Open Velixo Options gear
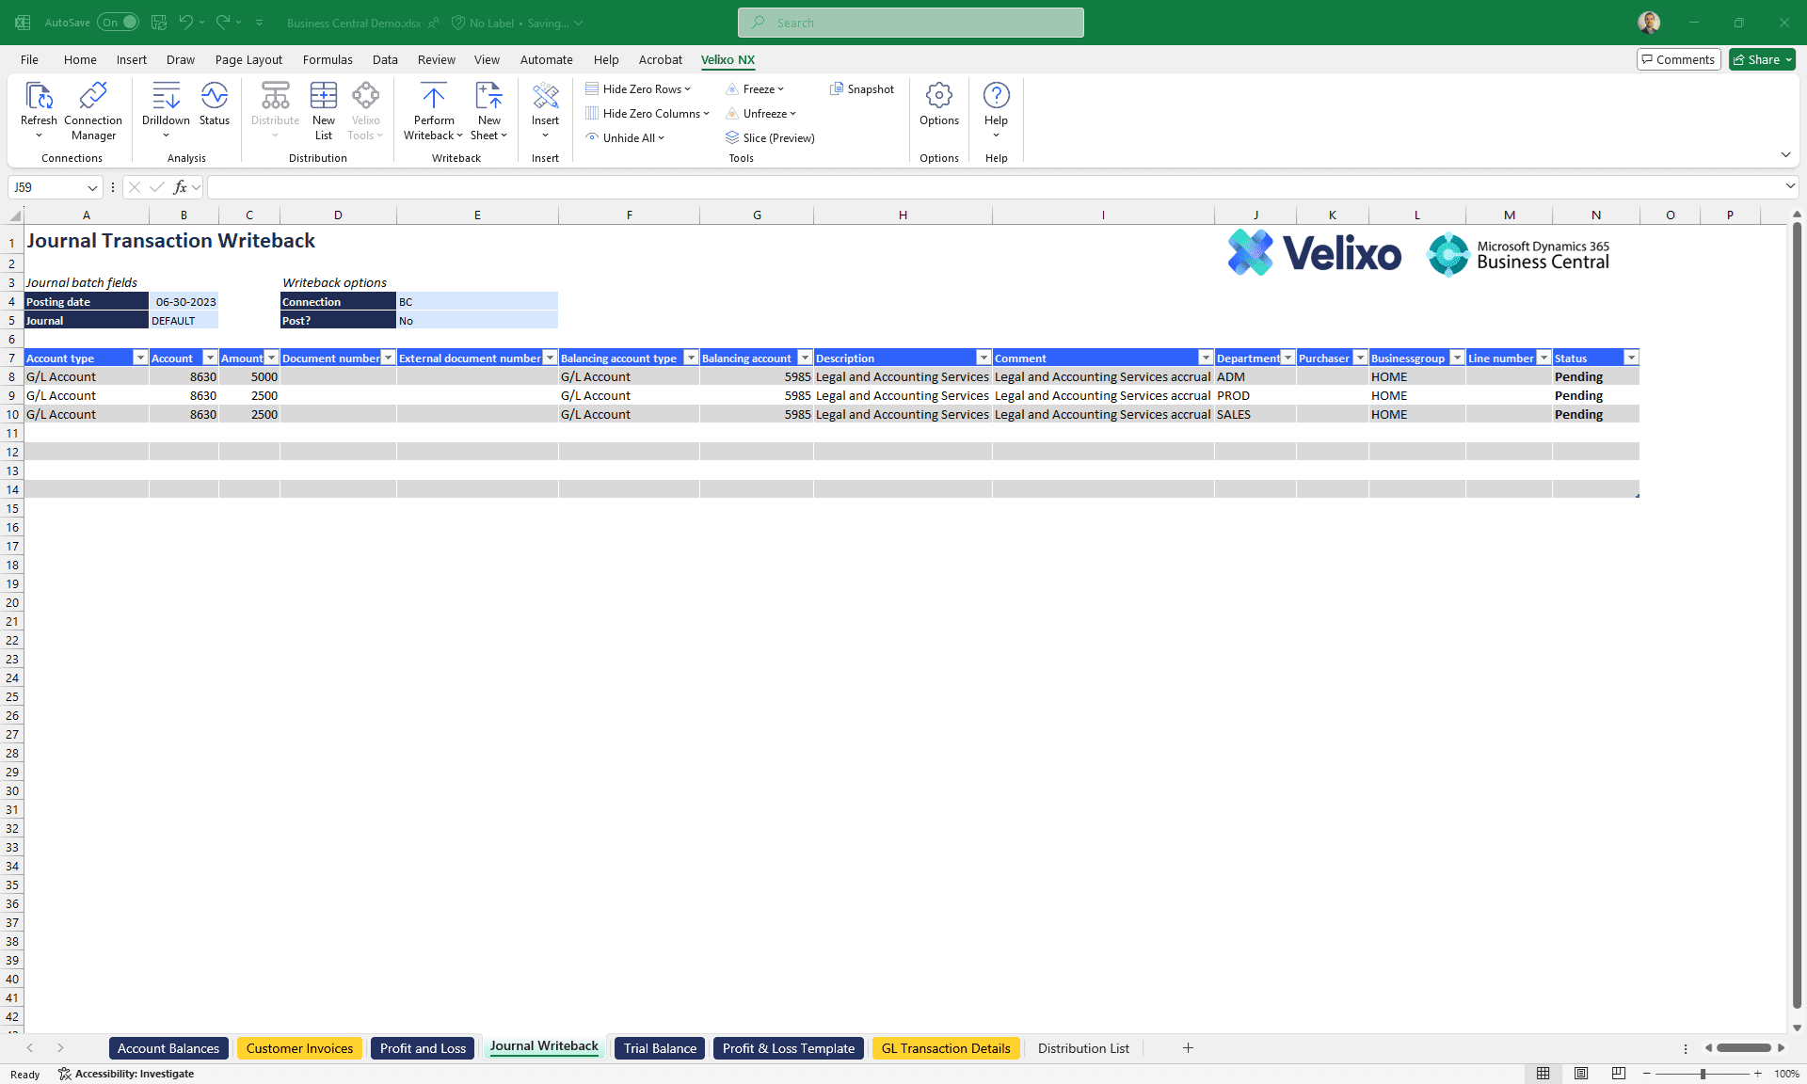Screen dimensions: 1807x1084 pos(938,97)
